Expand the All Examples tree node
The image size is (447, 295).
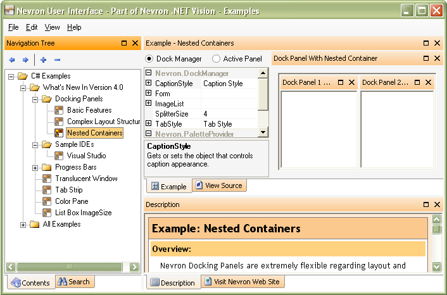23,225
